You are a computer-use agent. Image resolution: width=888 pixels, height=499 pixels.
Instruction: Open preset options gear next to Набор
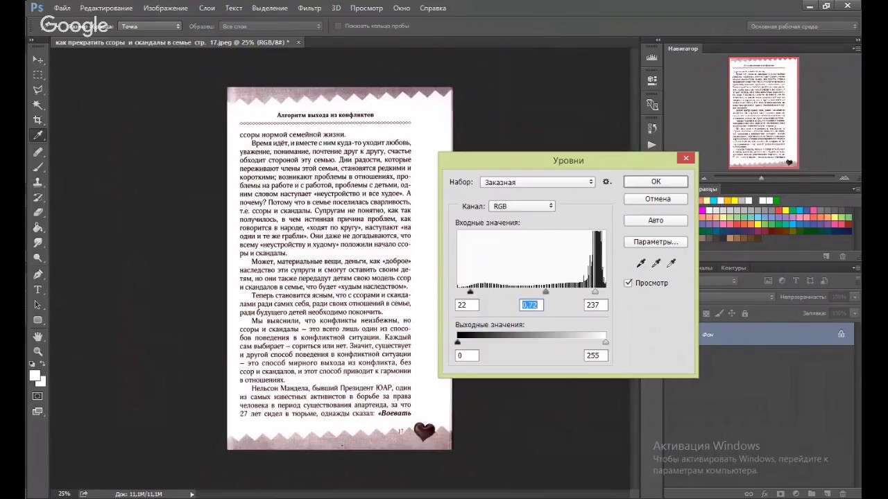(607, 182)
